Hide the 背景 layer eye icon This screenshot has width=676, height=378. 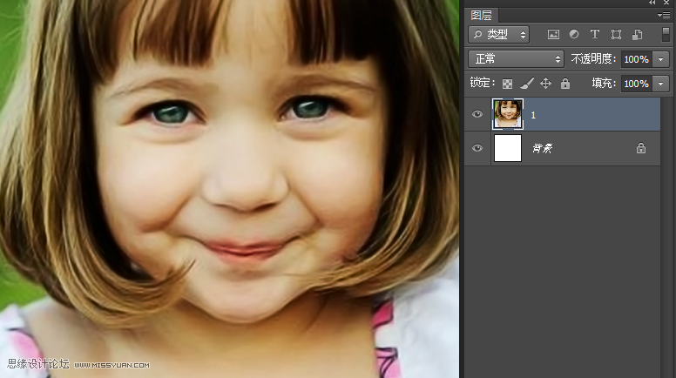point(477,148)
